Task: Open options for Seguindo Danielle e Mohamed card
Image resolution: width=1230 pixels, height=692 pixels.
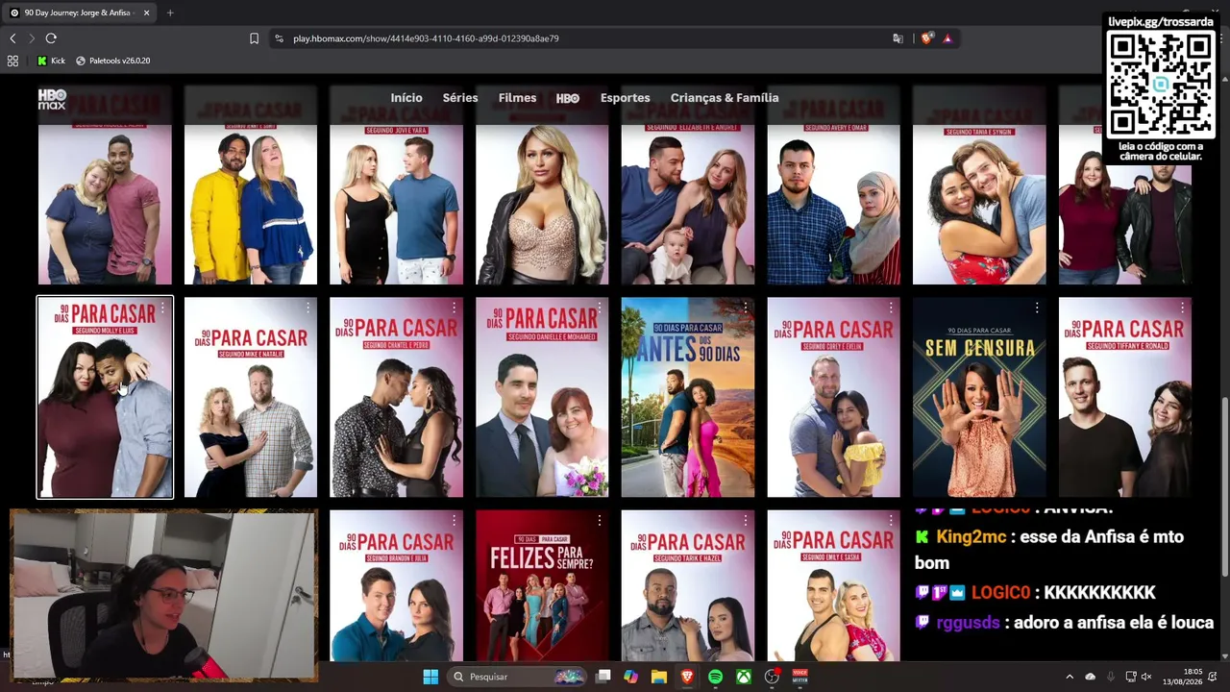Action: click(600, 309)
